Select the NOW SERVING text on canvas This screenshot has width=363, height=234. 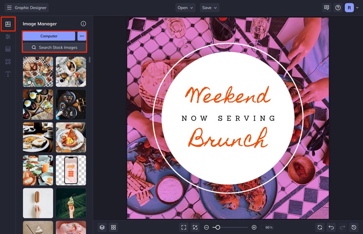click(x=228, y=118)
